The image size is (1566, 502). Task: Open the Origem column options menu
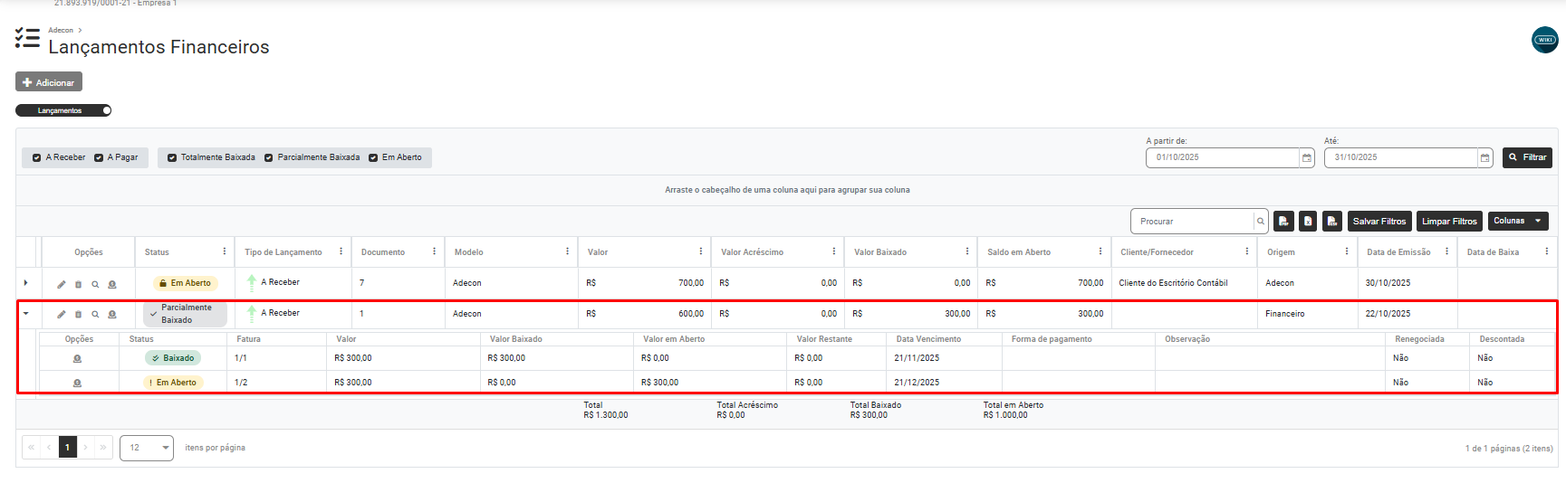click(1347, 252)
